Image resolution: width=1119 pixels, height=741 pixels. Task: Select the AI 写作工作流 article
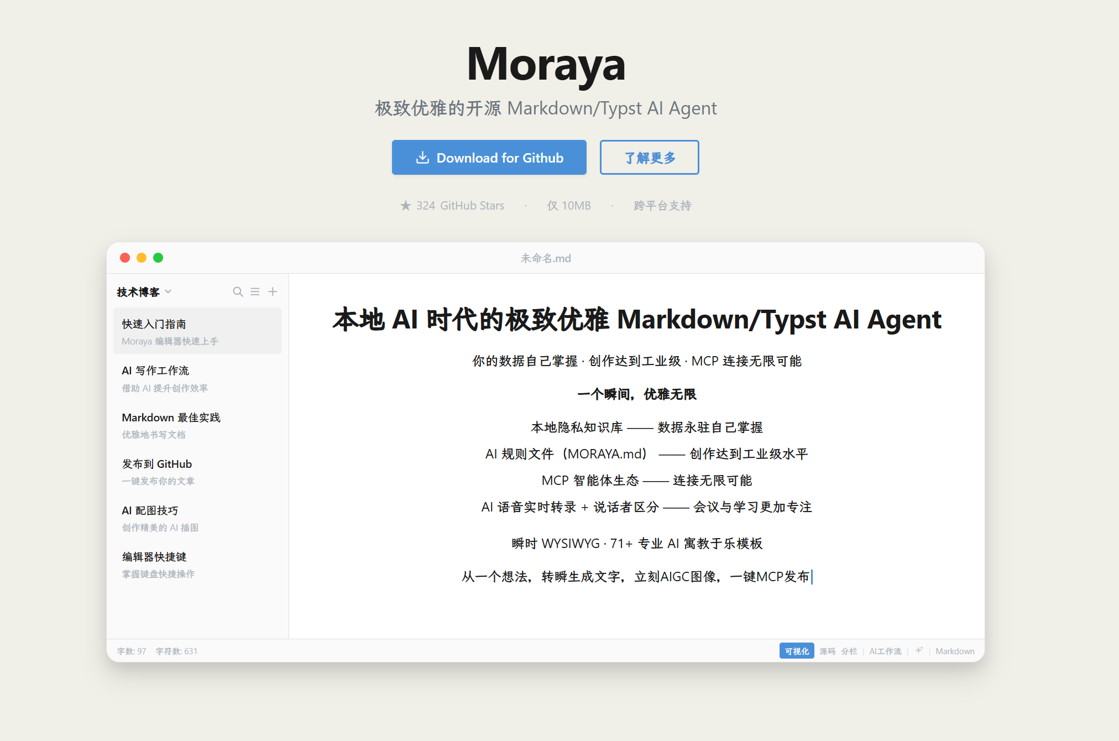pyautogui.click(x=197, y=378)
